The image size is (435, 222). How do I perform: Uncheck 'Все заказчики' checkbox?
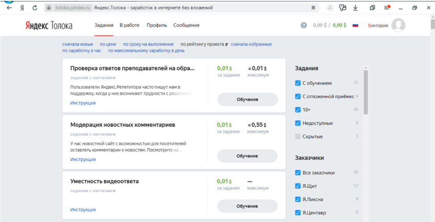pyautogui.click(x=298, y=173)
